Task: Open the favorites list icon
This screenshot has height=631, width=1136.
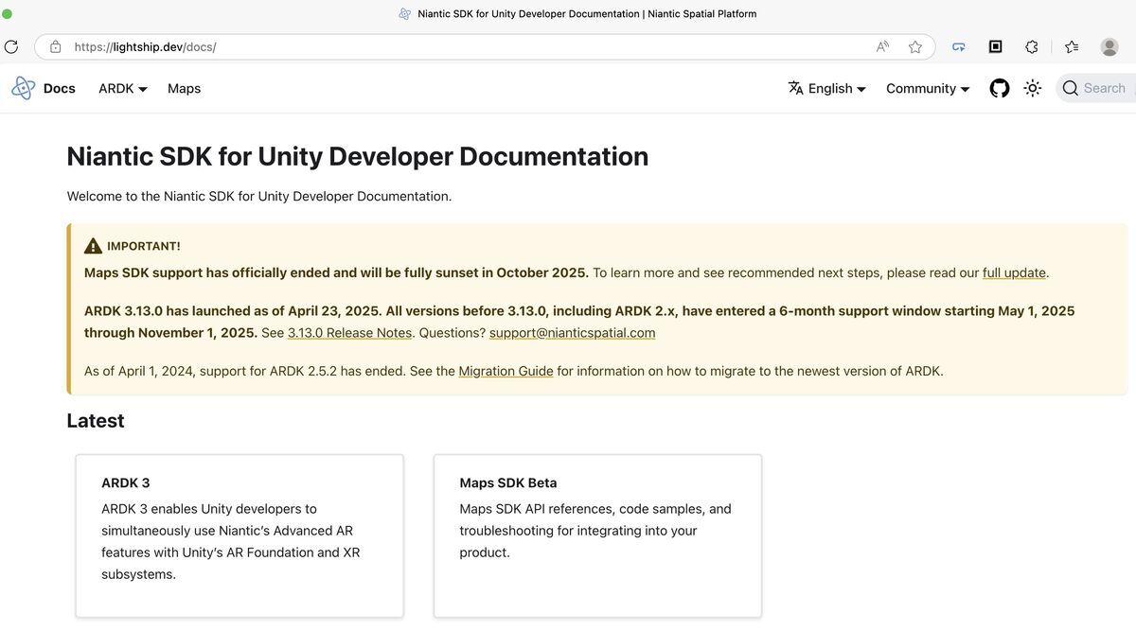Action: (x=1072, y=46)
